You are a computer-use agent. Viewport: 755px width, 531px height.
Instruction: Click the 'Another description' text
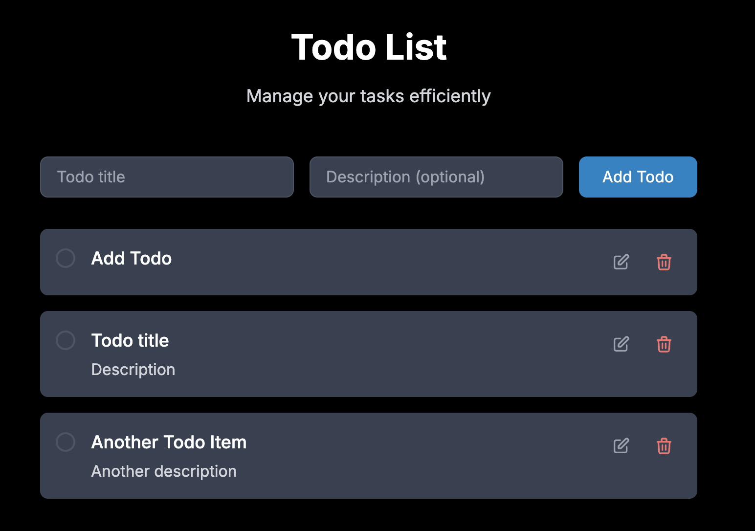[164, 471]
